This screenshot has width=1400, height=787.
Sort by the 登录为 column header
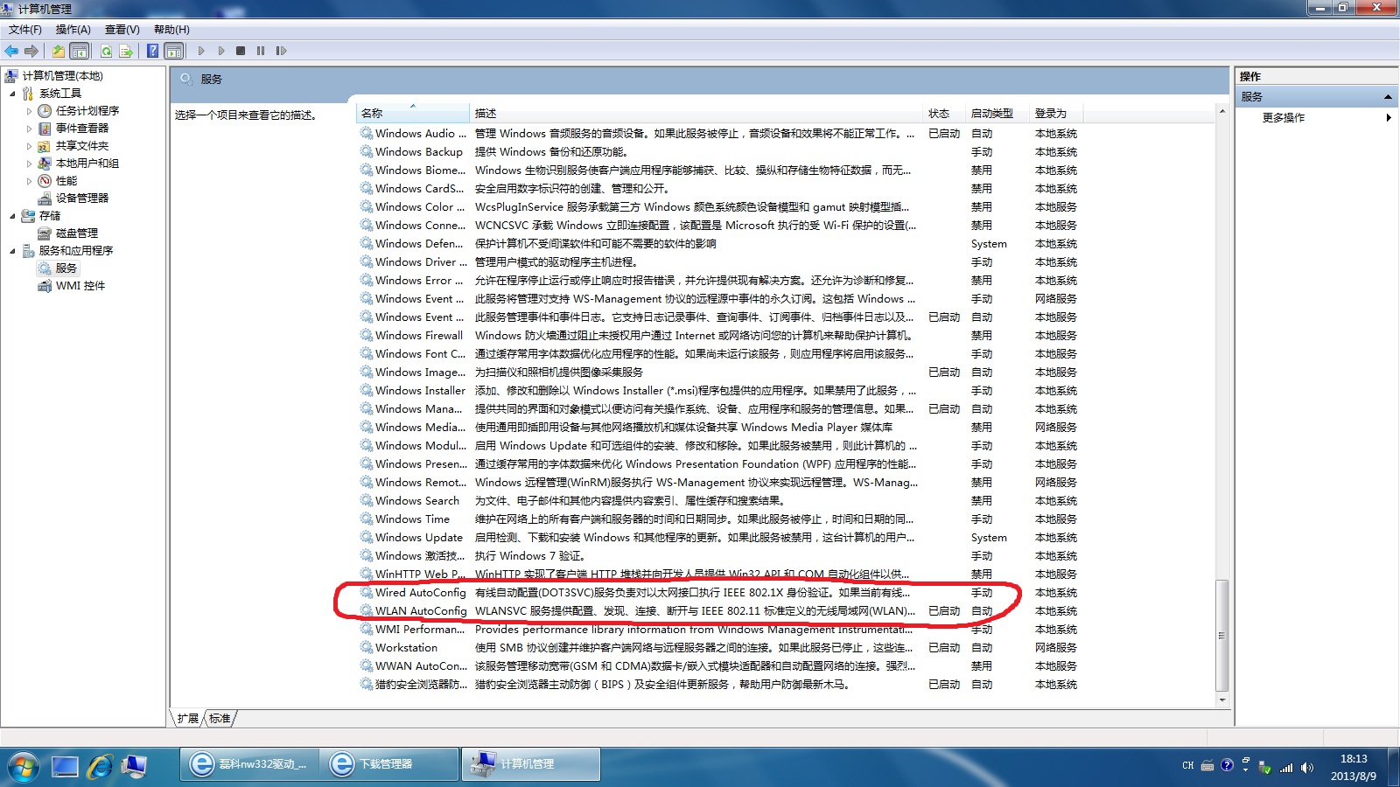tap(1057, 114)
